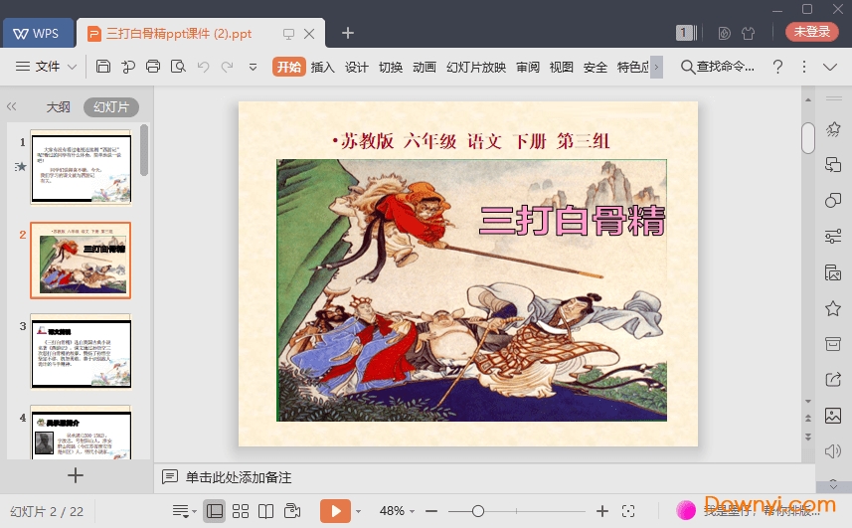Select the 视图 ribbon tab
Screen dimensions: 852x528
click(562, 67)
